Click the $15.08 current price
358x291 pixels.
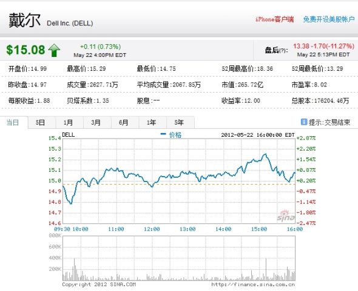(25, 50)
